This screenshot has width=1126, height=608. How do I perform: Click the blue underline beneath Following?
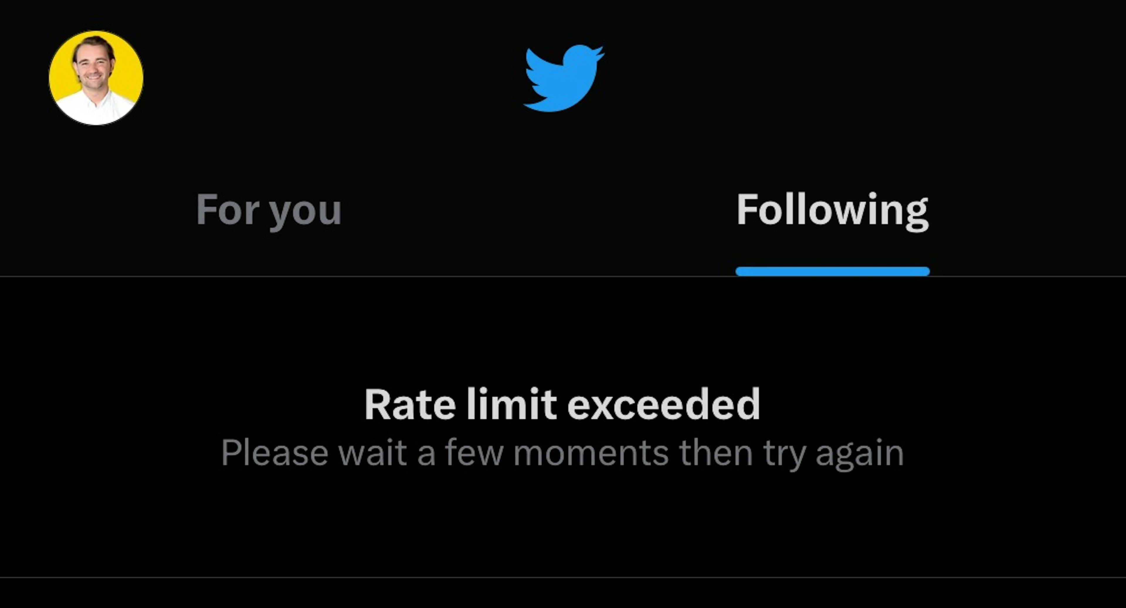coord(832,271)
